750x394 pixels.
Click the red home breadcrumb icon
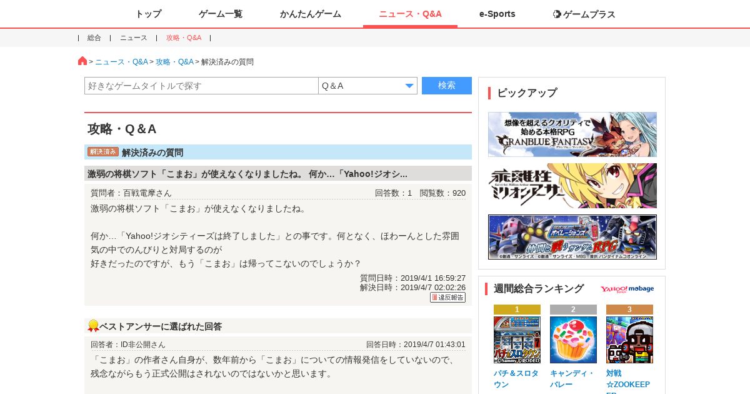82,61
